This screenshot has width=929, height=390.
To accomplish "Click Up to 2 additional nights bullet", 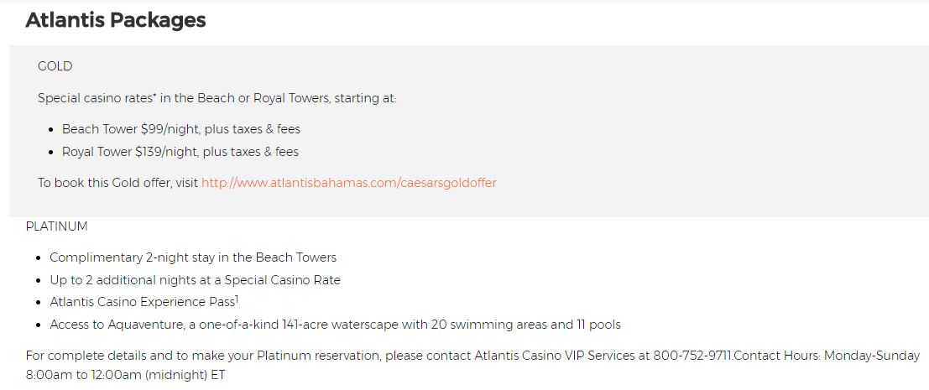I will [x=195, y=280].
